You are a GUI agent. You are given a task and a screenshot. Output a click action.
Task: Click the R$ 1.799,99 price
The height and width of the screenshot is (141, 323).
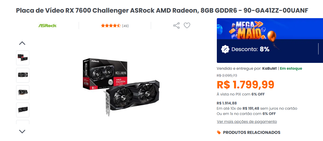(246, 85)
